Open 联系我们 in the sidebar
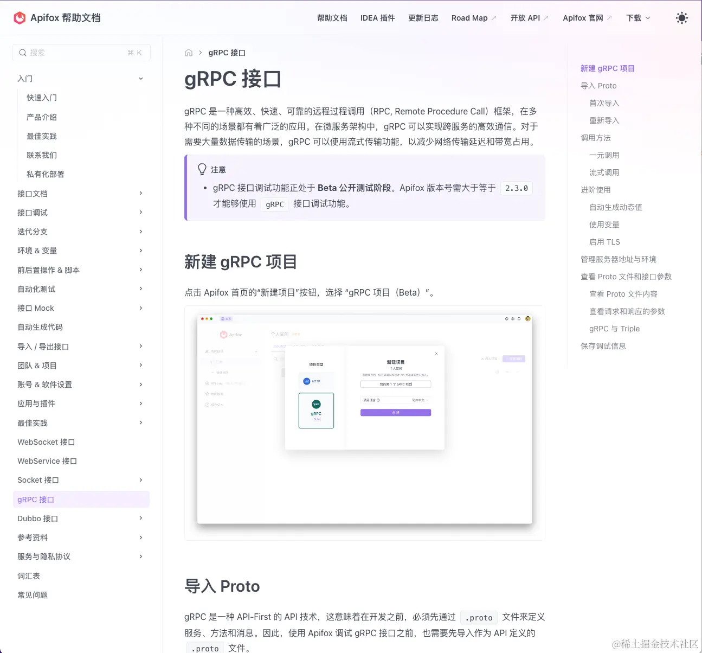This screenshot has width=702, height=653. click(42, 155)
